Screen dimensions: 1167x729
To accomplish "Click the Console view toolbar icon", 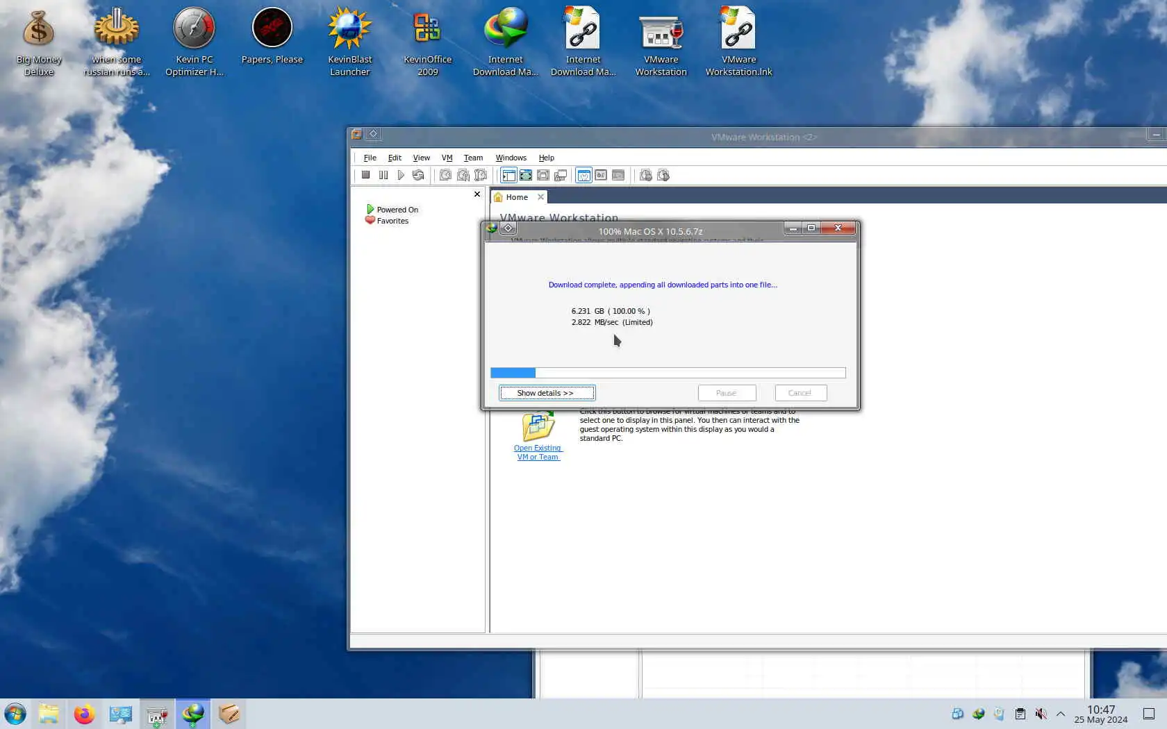I will coord(618,175).
